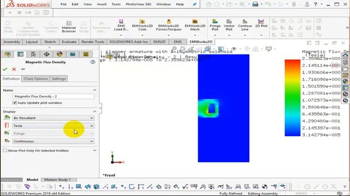Open the Insert menu
Viewport: 350px width, 196px height.
(102, 4)
